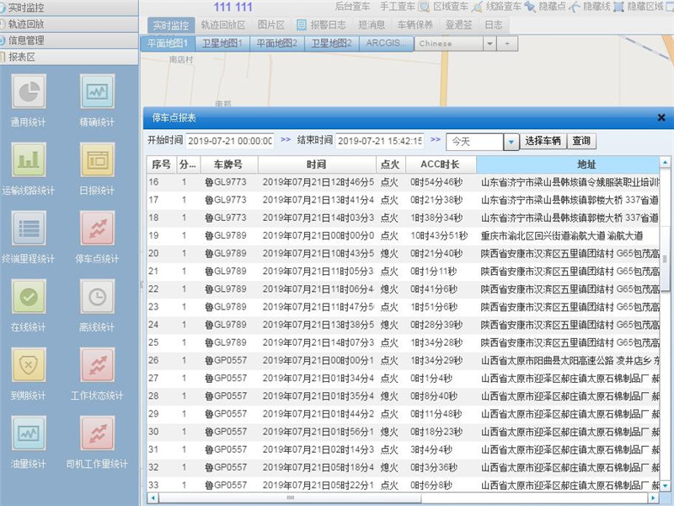The image size is (674, 506).
Task: Open the 日报统计 daily report icon
Action: [98, 160]
